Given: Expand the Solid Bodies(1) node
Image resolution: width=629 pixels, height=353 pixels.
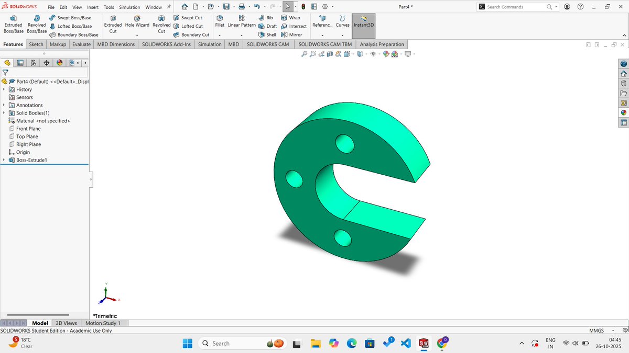Looking at the screenshot, I should tap(4, 113).
